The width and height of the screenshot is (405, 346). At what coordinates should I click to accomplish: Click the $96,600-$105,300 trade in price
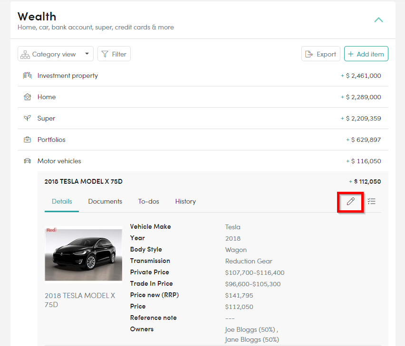click(253, 284)
